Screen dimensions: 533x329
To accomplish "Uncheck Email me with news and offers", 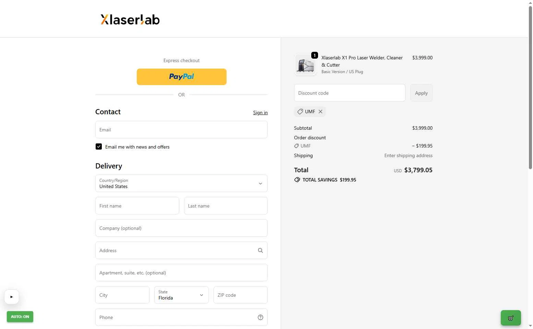I will (99, 146).
